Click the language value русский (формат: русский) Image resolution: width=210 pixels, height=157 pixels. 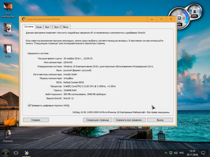[x=77, y=70]
